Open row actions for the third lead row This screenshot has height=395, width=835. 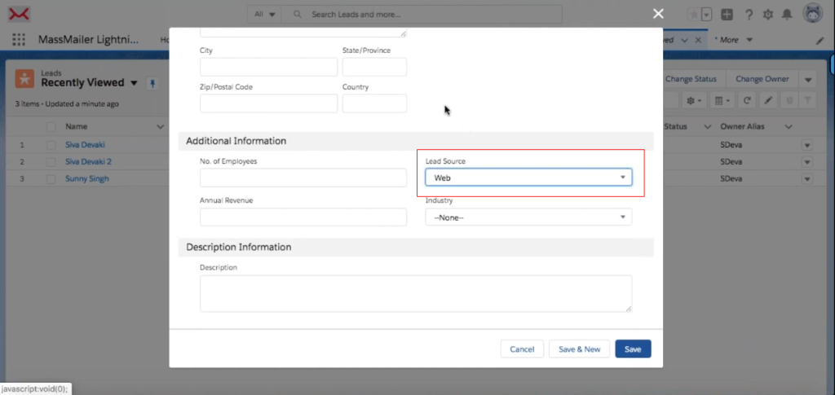click(x=807, y=179)
